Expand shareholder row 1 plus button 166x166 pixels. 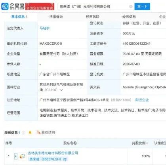(16, 156)
